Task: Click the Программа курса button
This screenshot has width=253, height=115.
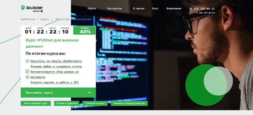Action: pos(58,93)
